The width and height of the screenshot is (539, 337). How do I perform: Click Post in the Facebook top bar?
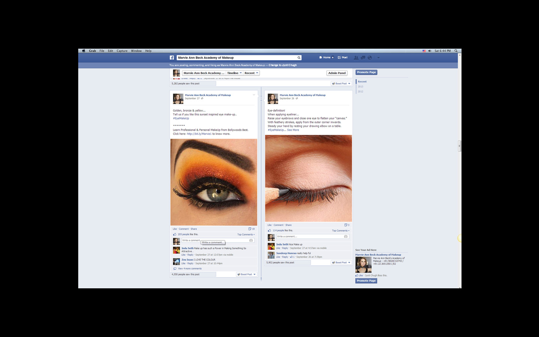[342, 58]
